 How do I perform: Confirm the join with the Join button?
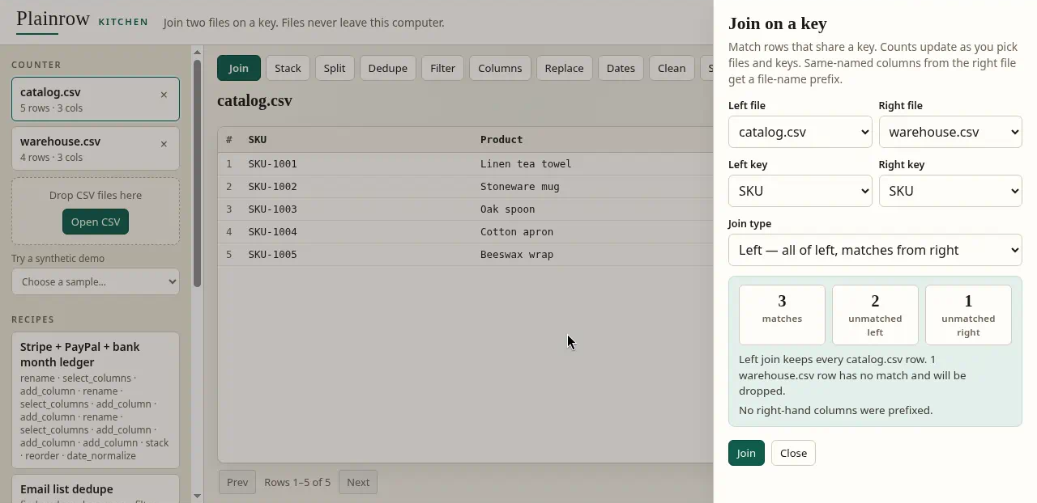pyautogui.click(x=746, y=453)
